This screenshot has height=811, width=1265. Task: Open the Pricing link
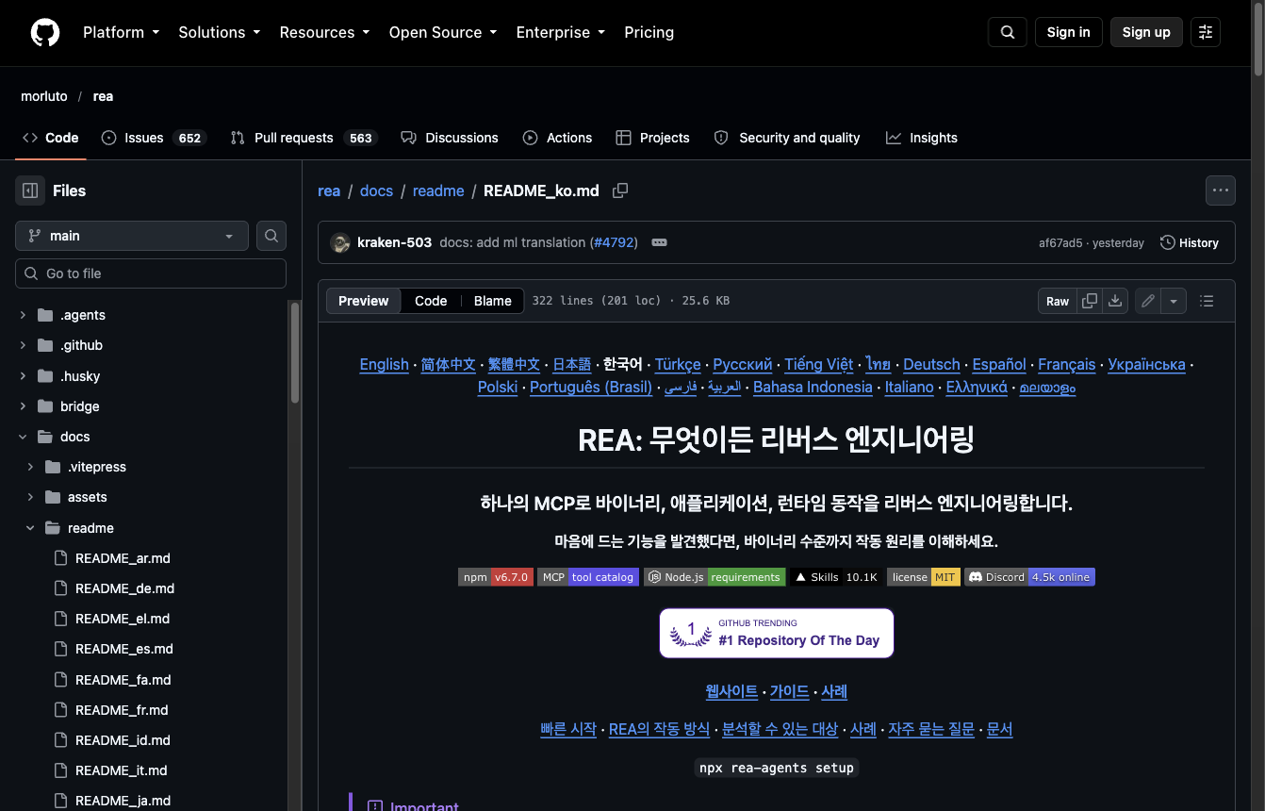pyautogui.click(x=649, y=32)
